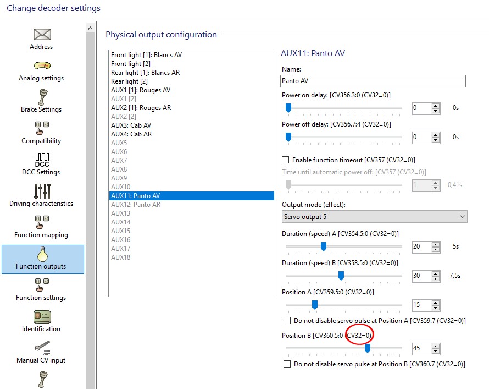The height and width of the screenshot is (389, 489).
Task: Check Do not disable servo pulse at Position B
Action: point(287,364)
